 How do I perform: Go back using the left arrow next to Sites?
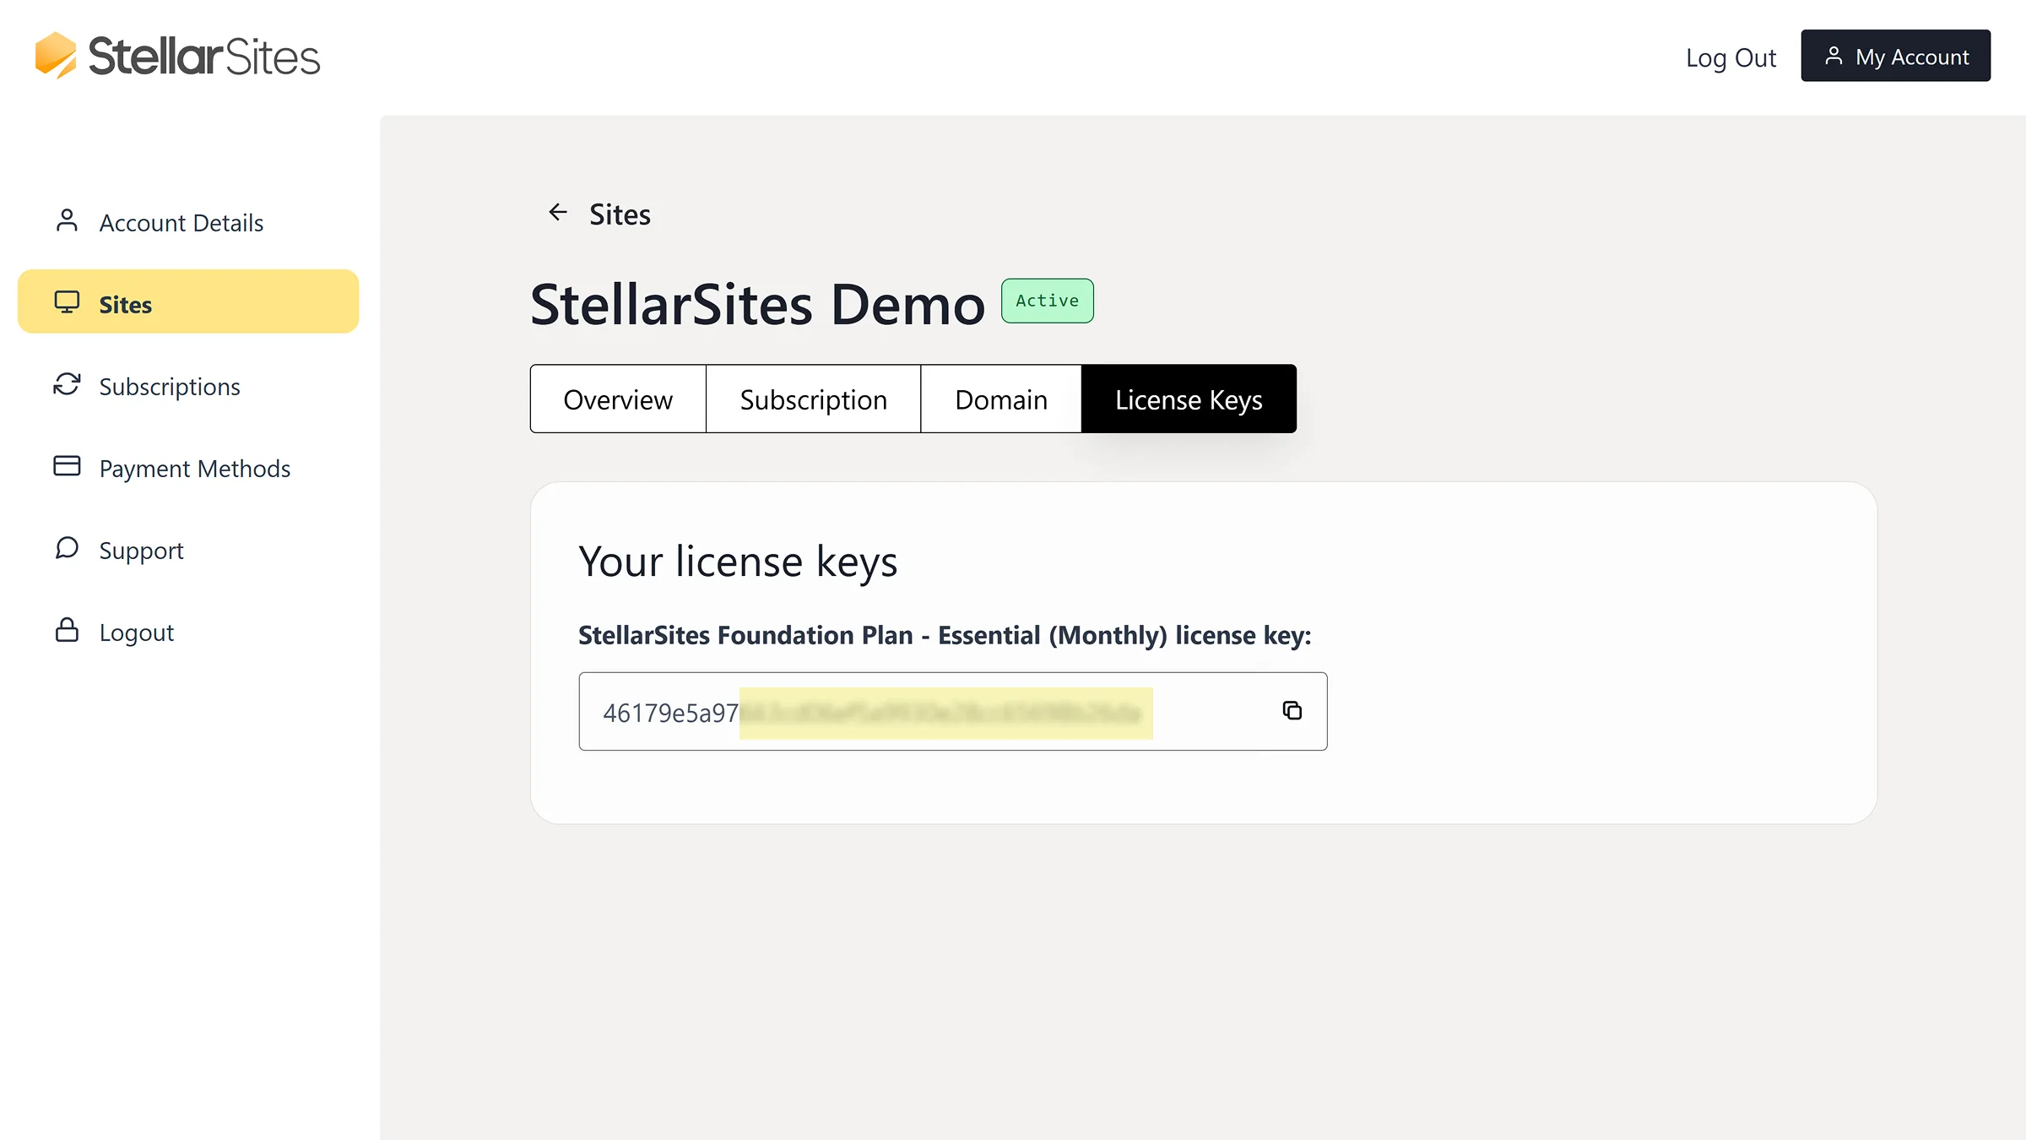[x=557, y=213]
